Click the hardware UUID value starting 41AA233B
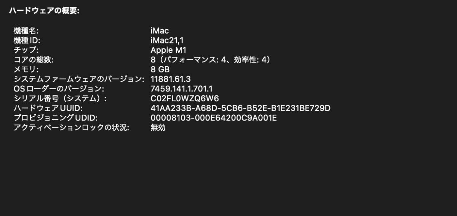Viewport: 457px width, 216px height. (241, 109)
